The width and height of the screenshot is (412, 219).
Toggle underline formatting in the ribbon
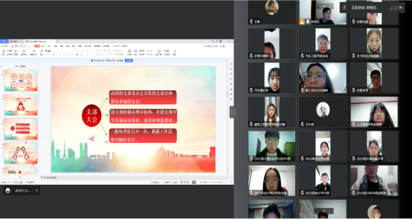point(60,54)
